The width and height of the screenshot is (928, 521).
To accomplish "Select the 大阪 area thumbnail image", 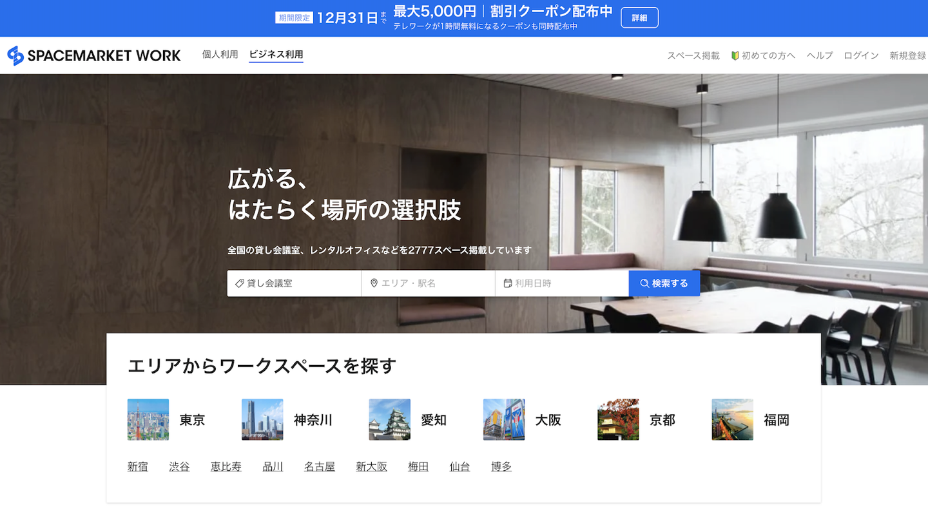I will coord(504,420).
